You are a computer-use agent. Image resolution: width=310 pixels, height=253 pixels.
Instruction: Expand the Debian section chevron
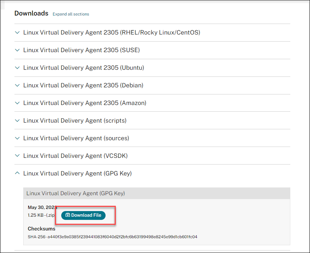17,85
